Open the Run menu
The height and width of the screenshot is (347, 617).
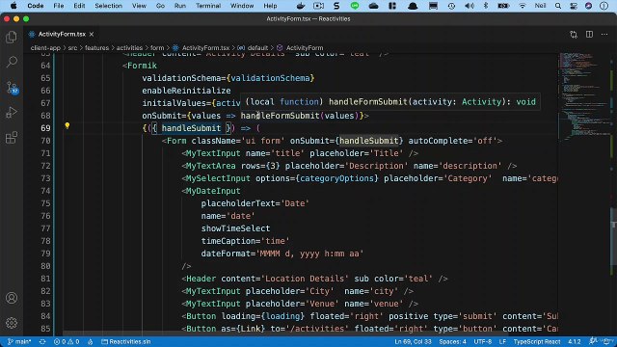coord(180,6)
